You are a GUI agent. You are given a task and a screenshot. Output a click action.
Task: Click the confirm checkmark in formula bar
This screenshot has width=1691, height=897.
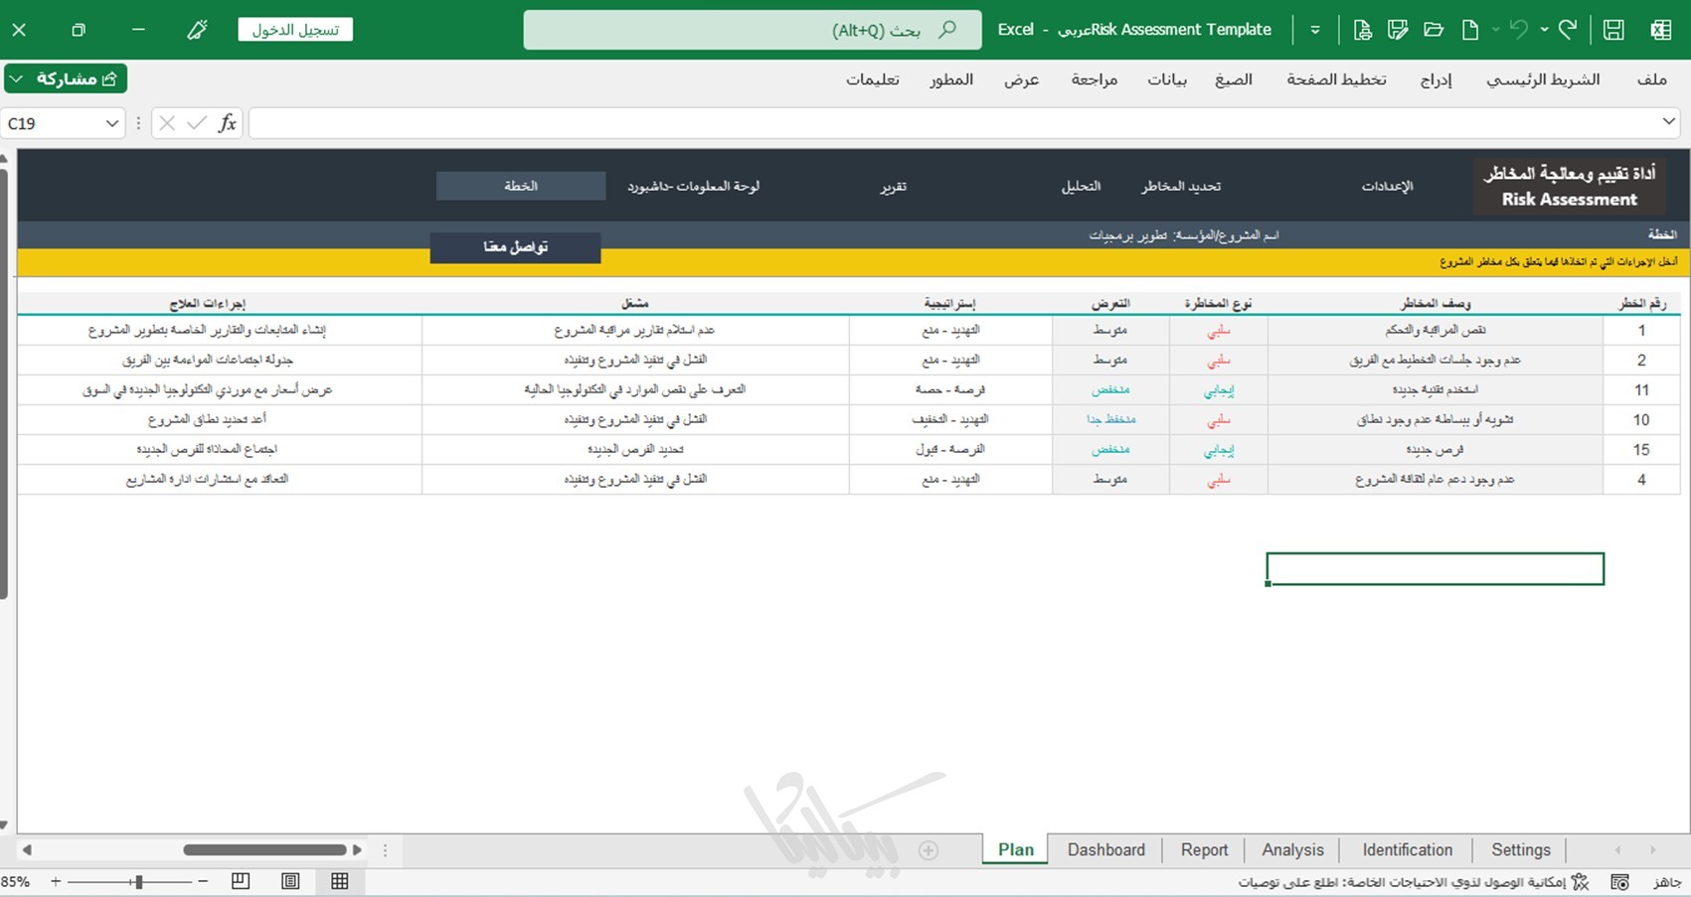coord(197,123)
